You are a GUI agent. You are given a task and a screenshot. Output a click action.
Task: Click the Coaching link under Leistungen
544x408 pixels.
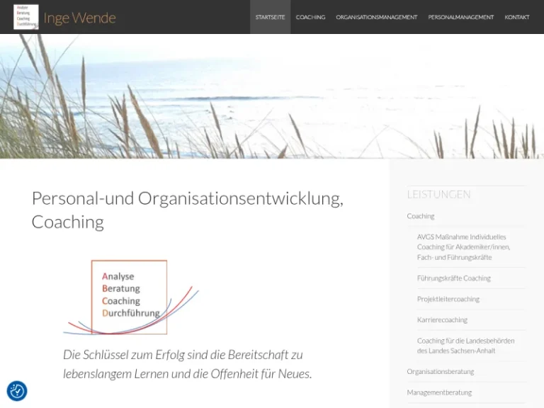(x=421, y=216)
